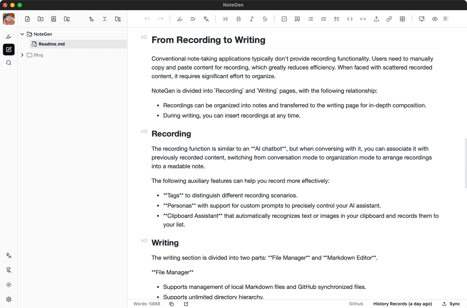Expand the Blog folder
Viewport: 467px width, 308px height.
click(x=22, y=55)
